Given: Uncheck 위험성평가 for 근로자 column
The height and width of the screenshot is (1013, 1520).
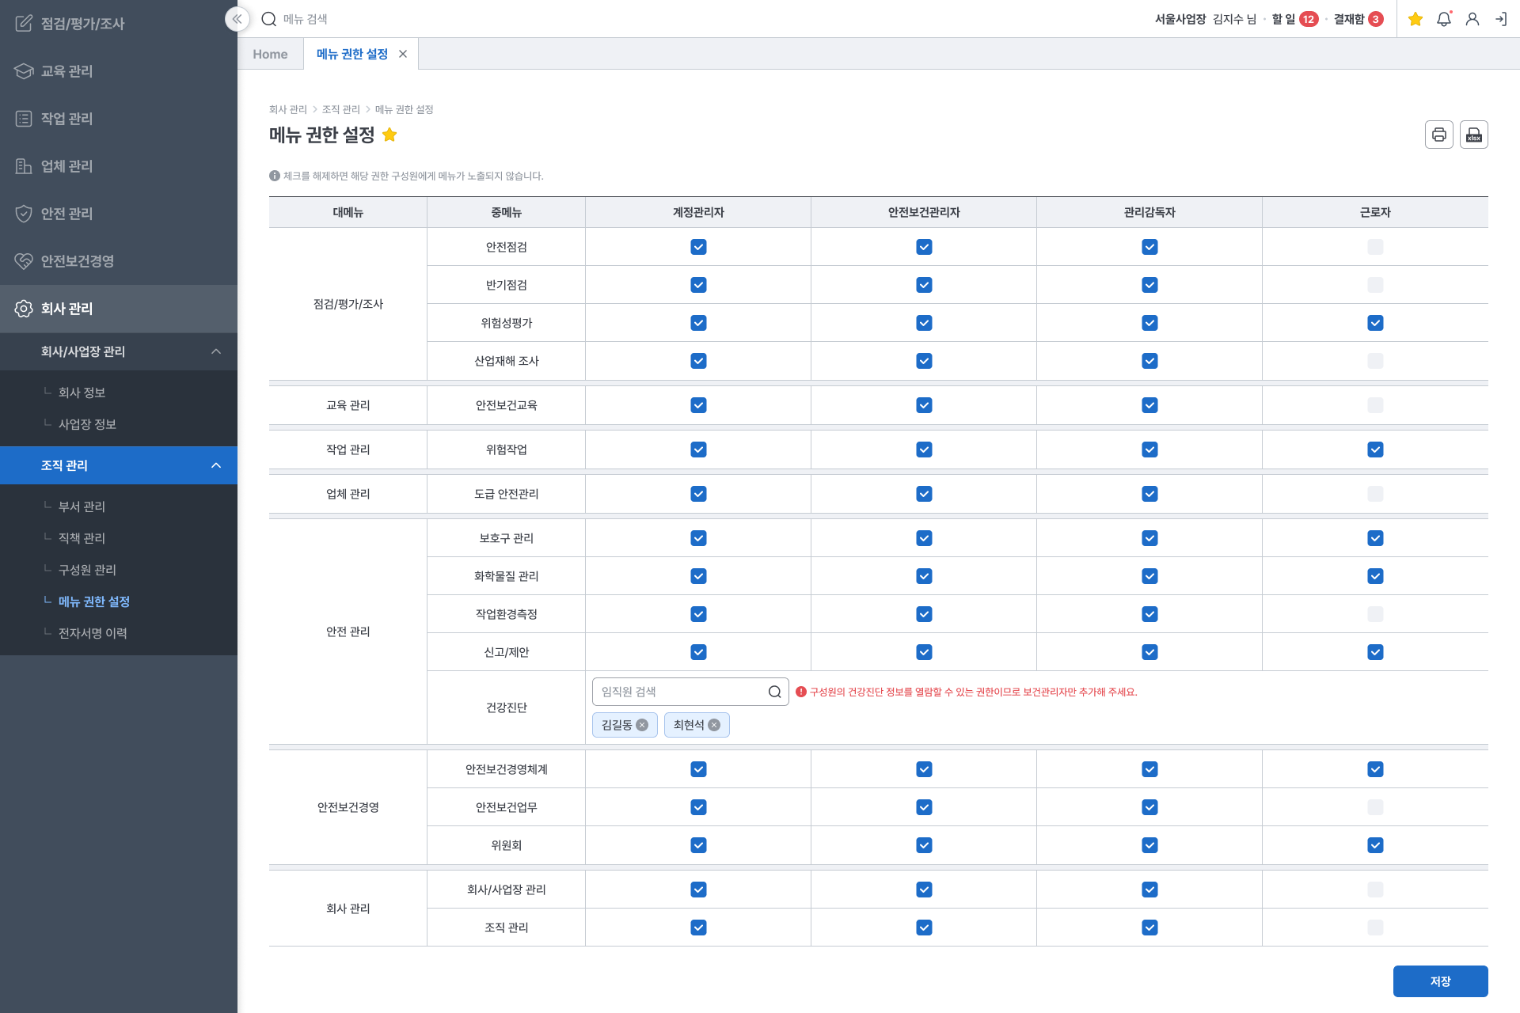Looking at the screenshot, I should [x=1375, y=323].
